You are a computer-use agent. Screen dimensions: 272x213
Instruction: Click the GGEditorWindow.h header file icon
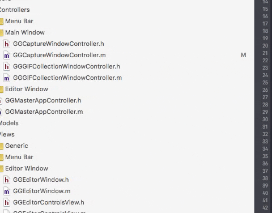(x=7, y=180)
